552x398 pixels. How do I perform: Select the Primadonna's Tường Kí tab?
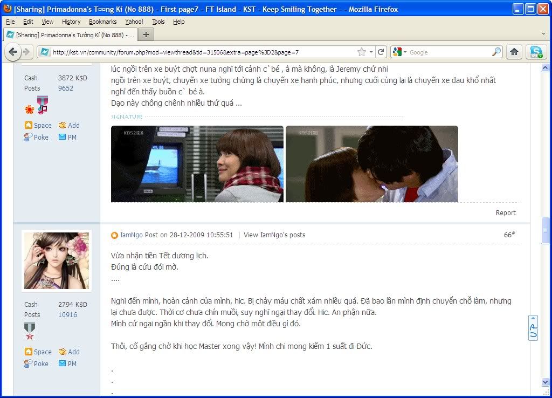coord(70,35)
